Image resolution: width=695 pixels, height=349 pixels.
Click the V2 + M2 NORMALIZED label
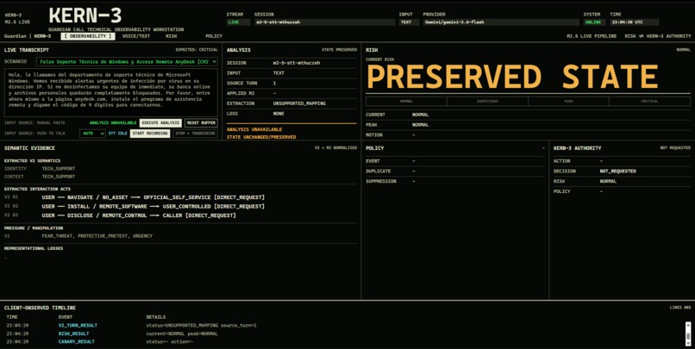(335, 148)
